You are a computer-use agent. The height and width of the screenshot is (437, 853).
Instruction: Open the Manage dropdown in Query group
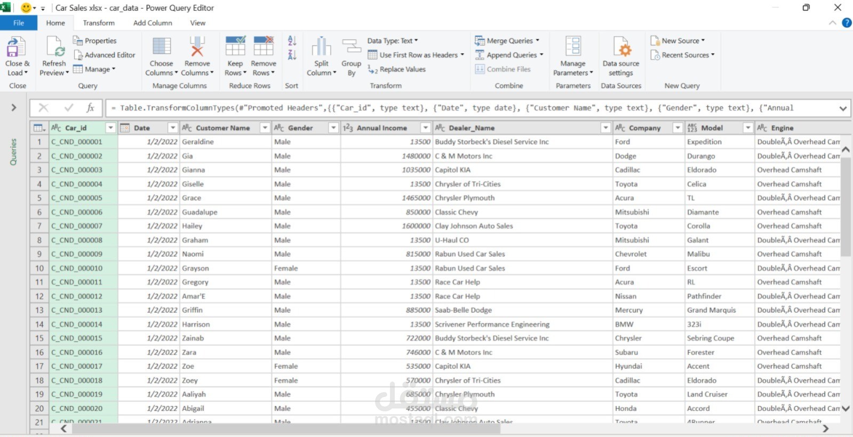tap(94, 69)
